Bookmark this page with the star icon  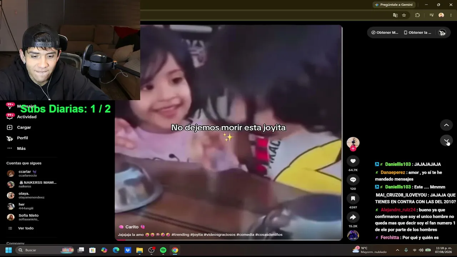point(404,15)
